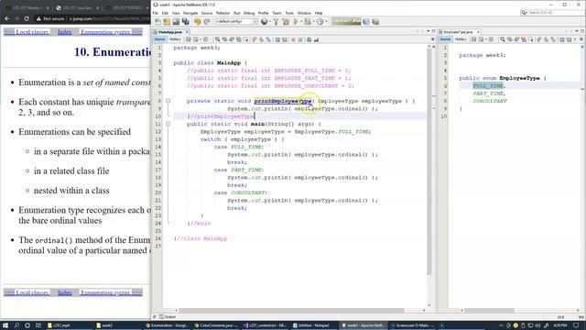Image resolution: width=586 pixels, height=330 pixels.
Task: Click the Last Edit icon in MainApp editor toolbar
Action: (x=188, y=39)
